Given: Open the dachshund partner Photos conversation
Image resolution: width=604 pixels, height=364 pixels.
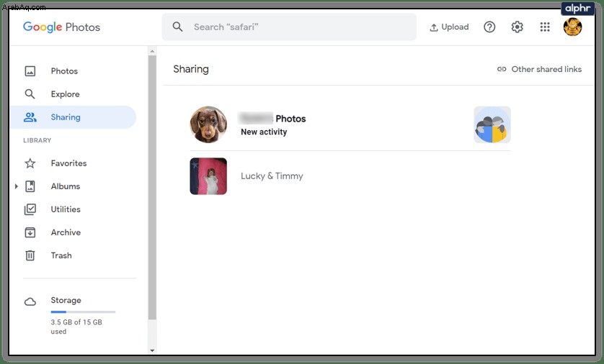Looking at the screenshot, I should tap(350, 124).
